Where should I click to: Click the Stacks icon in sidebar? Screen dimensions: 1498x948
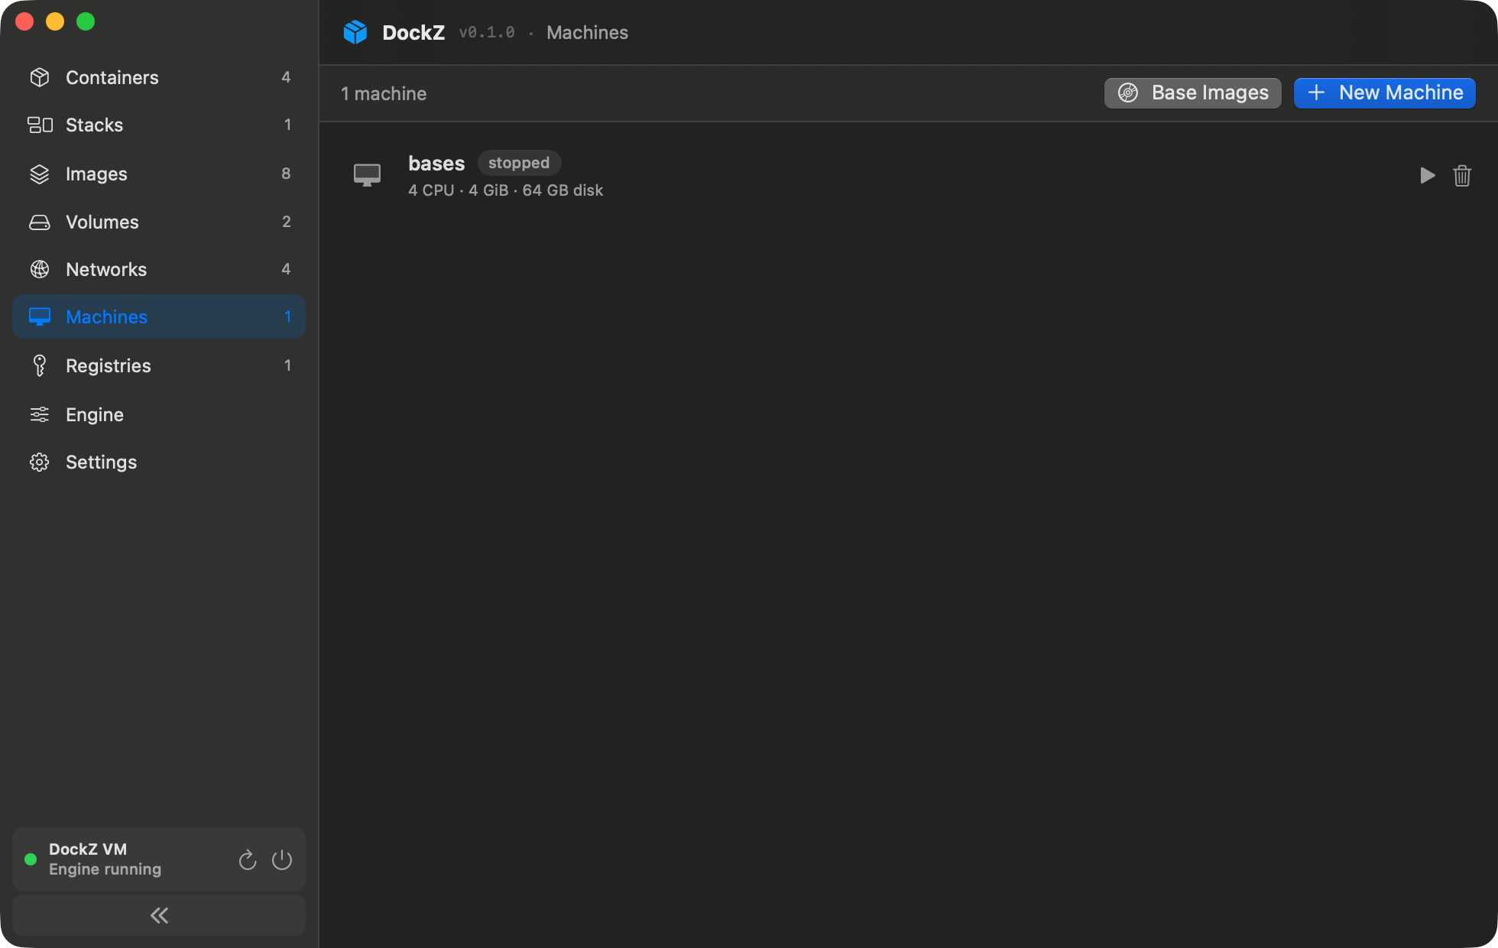click(x=40, y=125)
